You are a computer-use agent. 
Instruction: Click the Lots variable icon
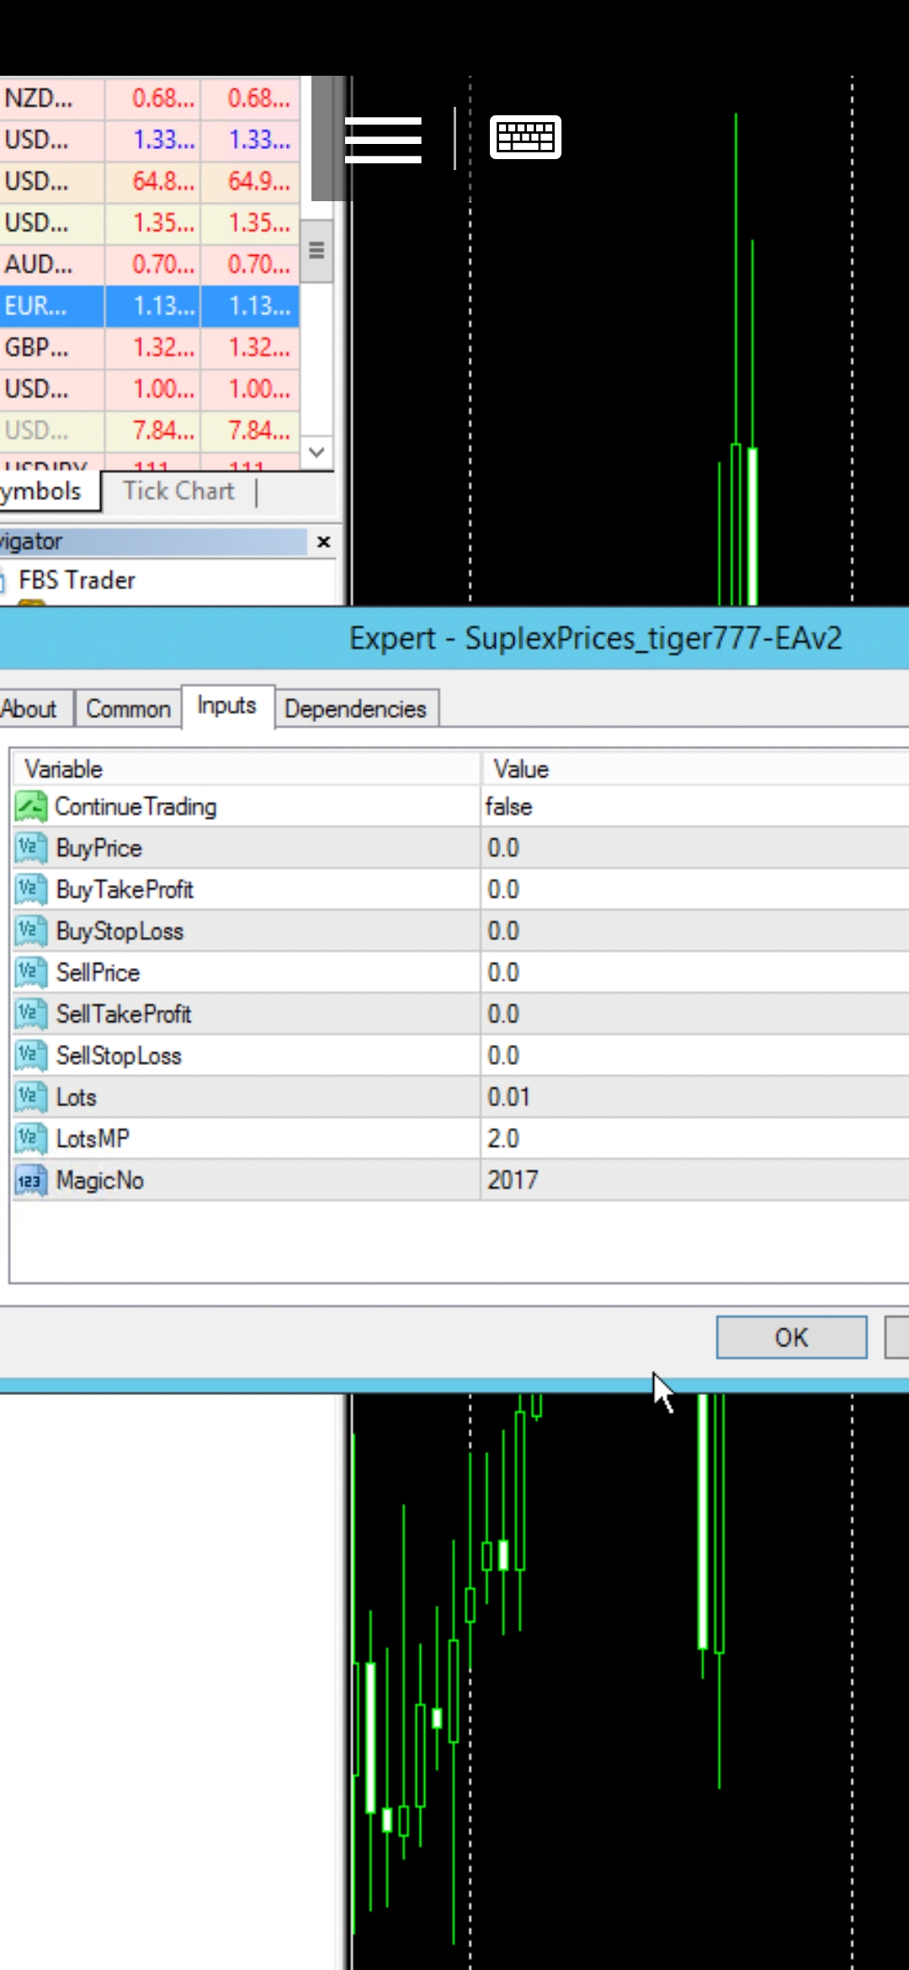point(31,1097)
